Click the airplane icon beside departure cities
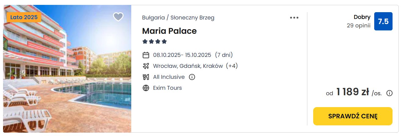Viewport: 402px width, 136px height. pyautogui.click(x=146, y=66)
